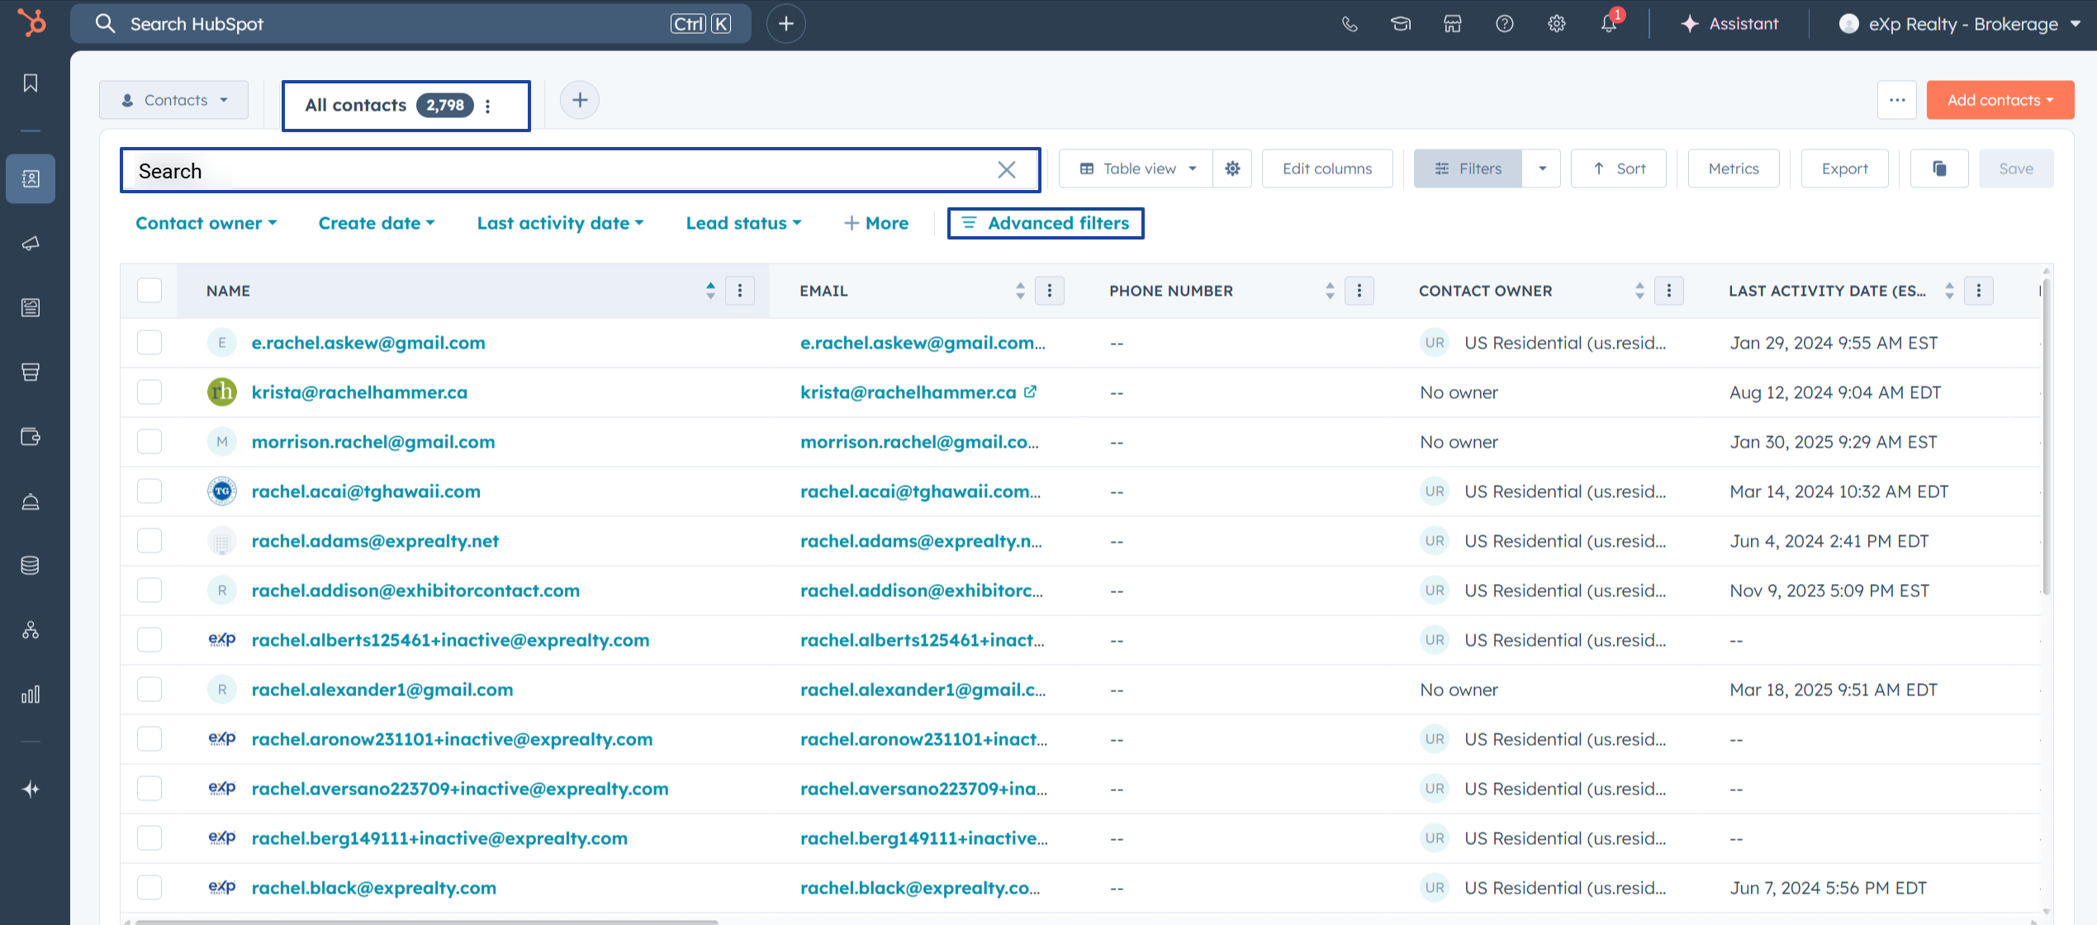This screenshot has height=925, width=2097.
Task: Open contact morrison.rachel@gmail.com link
Action: [372, 442]
